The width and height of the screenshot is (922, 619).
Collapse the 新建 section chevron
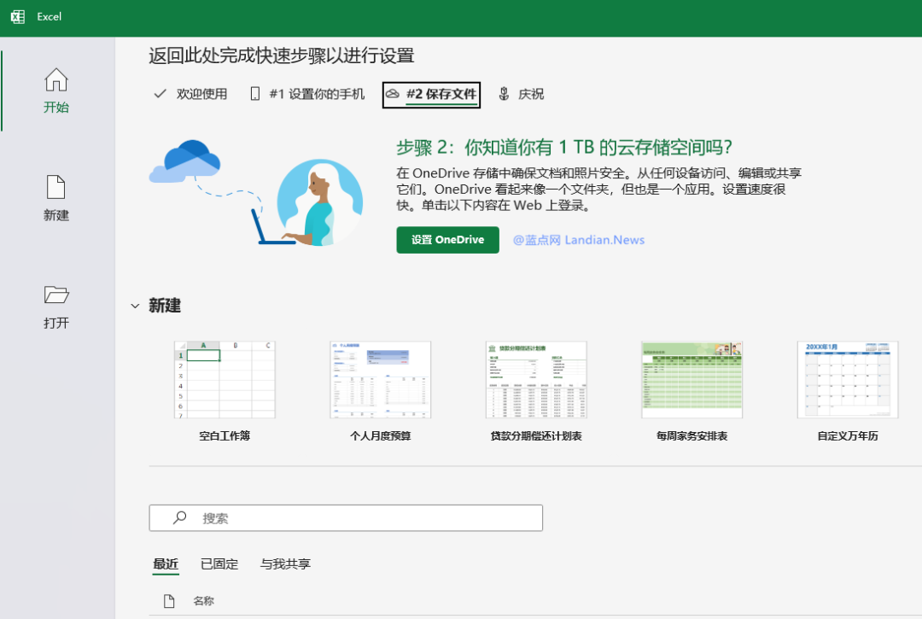click(135, 306)
